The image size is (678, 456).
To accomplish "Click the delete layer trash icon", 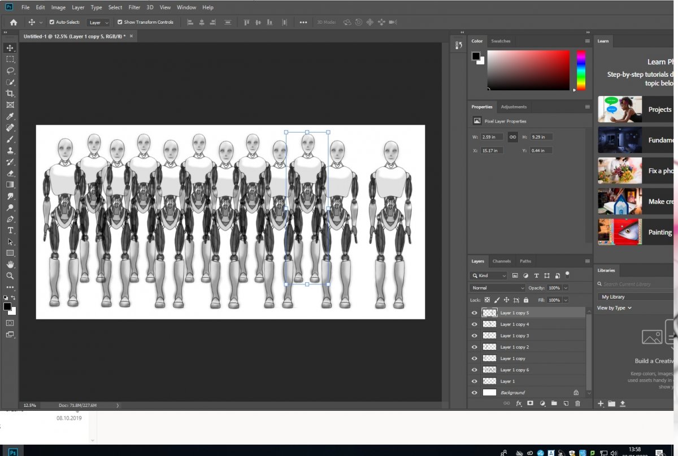I will pyautogui.click(x=577, y=404).
